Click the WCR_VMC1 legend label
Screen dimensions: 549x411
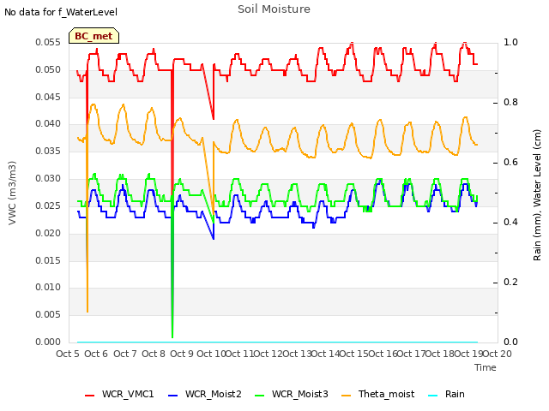pyautogui.click(x=128, y=394)
